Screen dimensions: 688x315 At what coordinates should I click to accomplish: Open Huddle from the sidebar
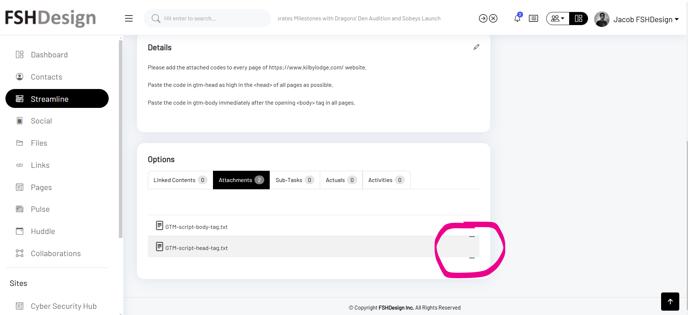tap(43, 231)
